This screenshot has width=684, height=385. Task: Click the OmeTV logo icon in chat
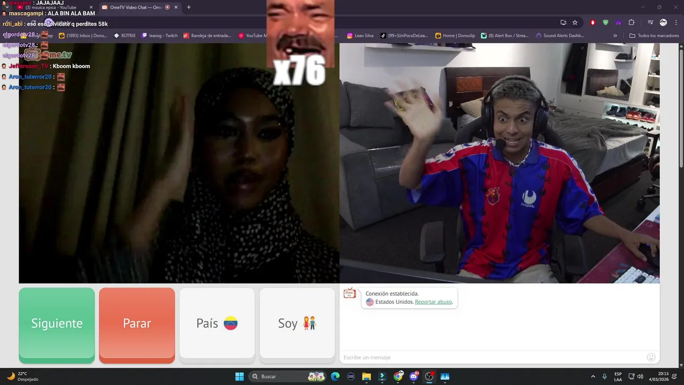click(x=349, y=294)
